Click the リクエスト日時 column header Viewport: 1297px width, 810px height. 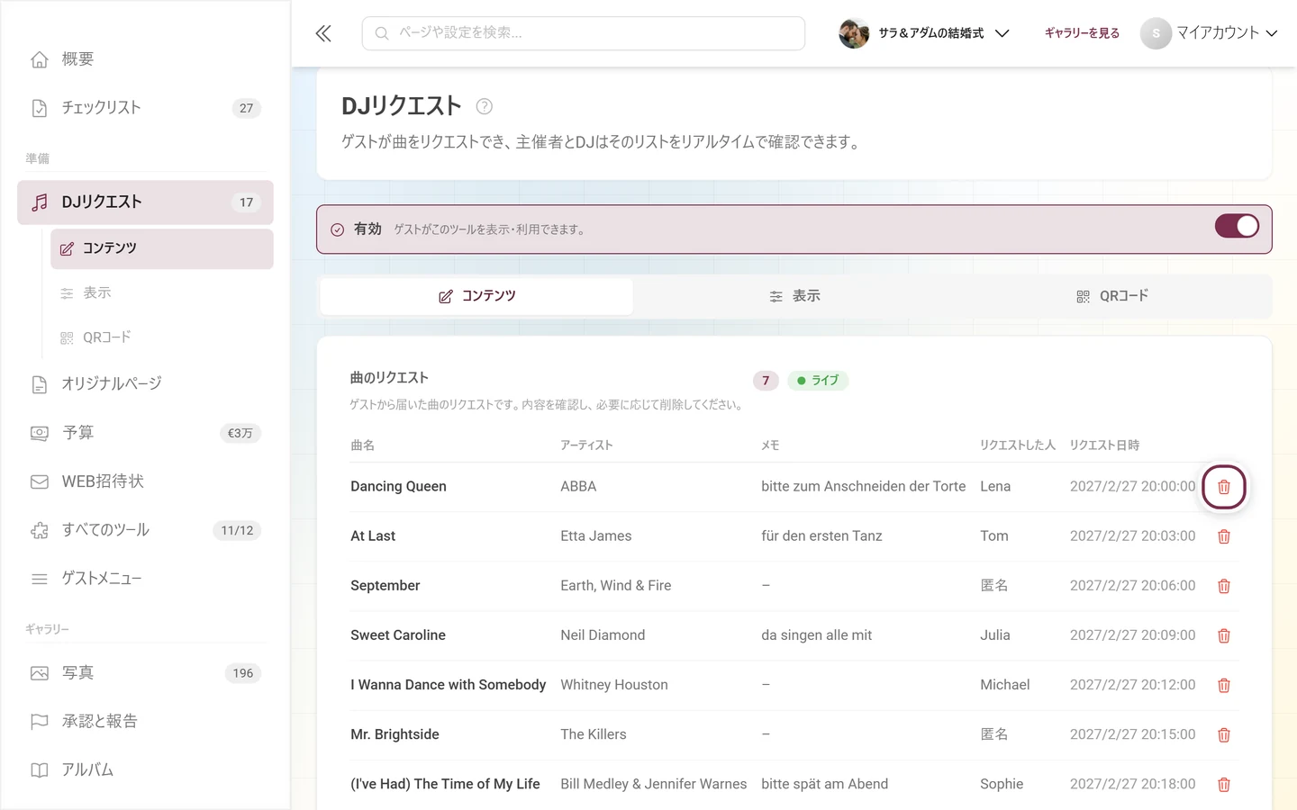point(1104,445)
